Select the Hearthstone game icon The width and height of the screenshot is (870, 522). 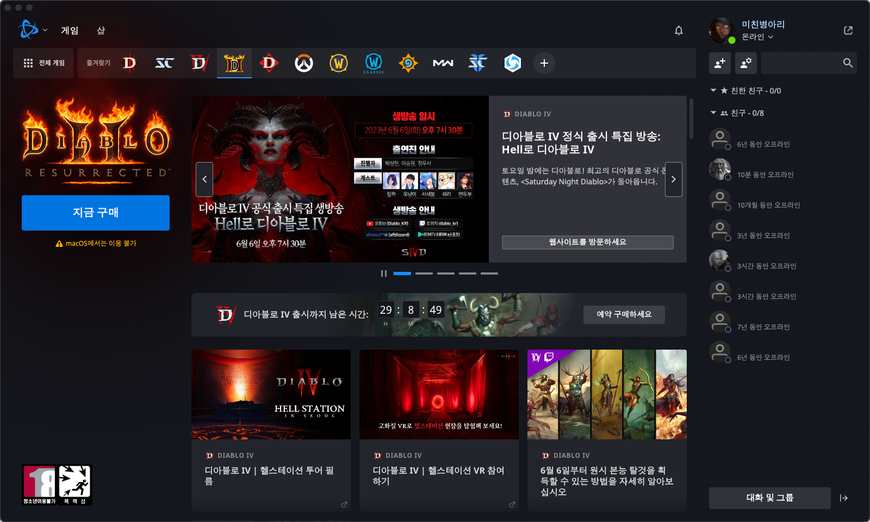coord(408,63)
